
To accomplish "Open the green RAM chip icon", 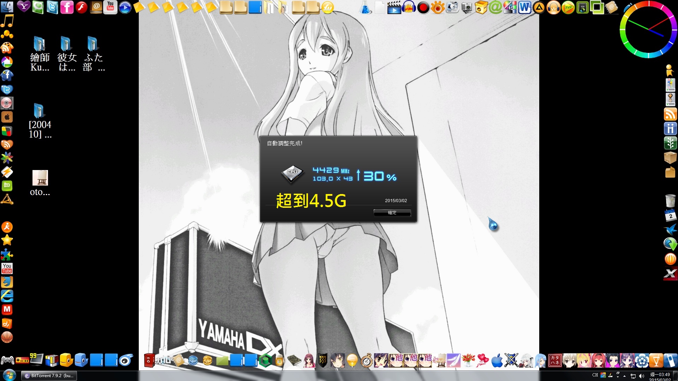I will pyautogui.click(x=582, y=7).
